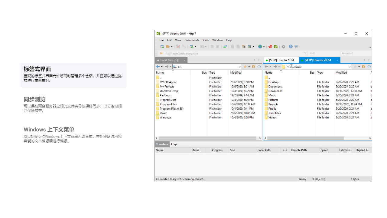
Task: Toggle synchronized browsing with the blue arrows icon
Action: (225, 46)
